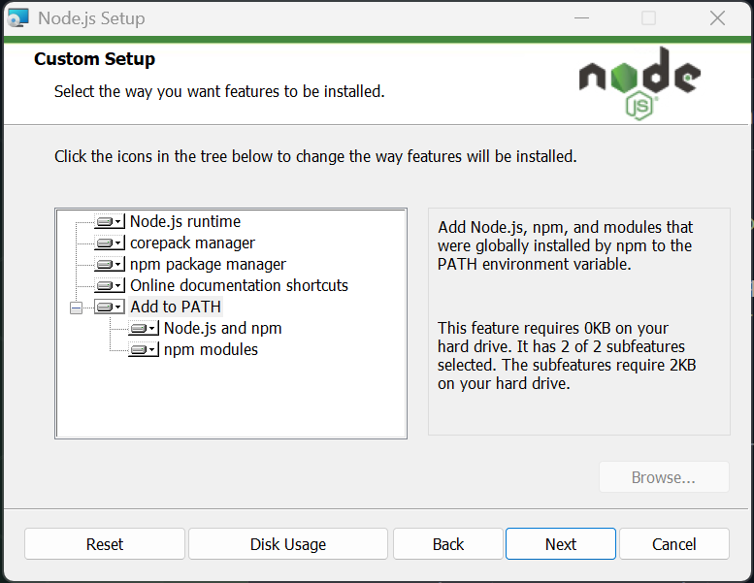
Task: Select the npm modules tree label
Action: [x=211, y=349]
